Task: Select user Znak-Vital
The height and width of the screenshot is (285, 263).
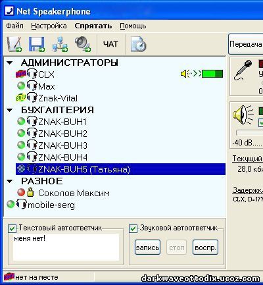Action: (x=58, y=98)
